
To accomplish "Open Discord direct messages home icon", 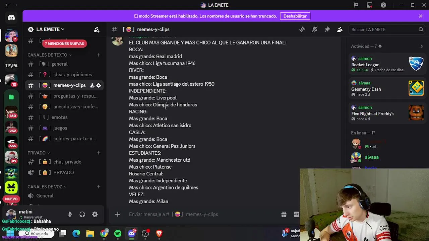I will coord(11,17).
